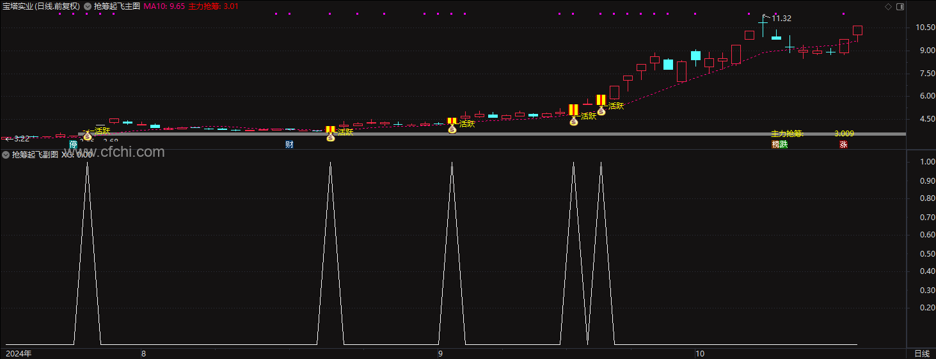Click the 6.00 price axis label

[926, 96]
